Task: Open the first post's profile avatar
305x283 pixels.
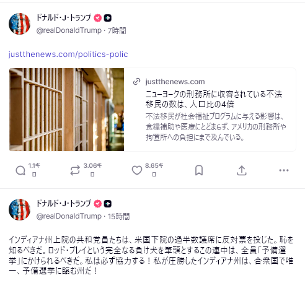Action: (19, 24)
